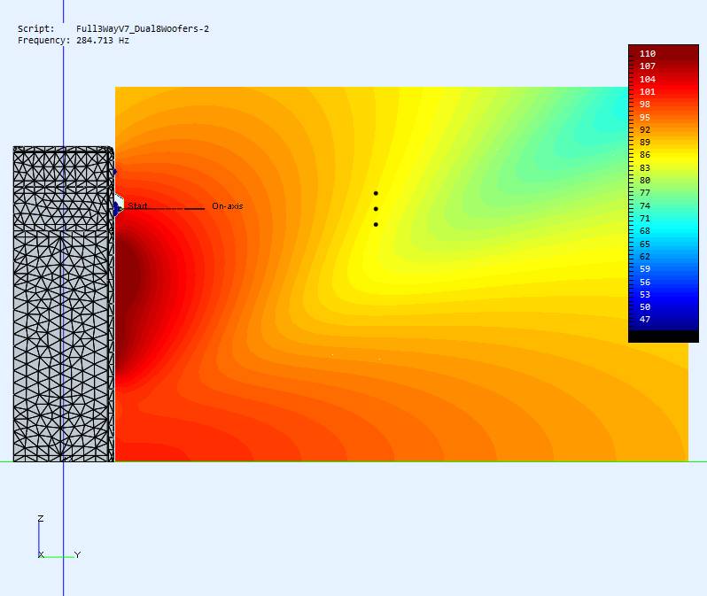Image resolution: width=707 pixels, height=596 pixels.
Task: Click the 53 value on color scale
Action: pyautogui.click(x=645, y=295)
